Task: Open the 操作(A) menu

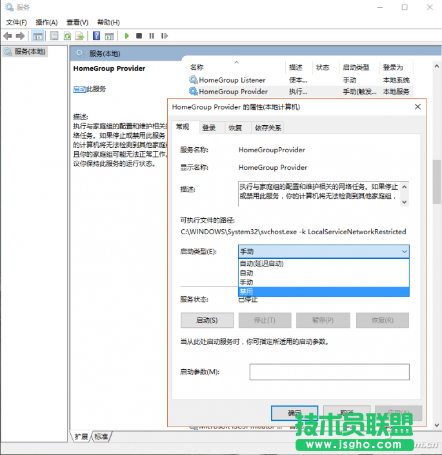Action: 46,23
